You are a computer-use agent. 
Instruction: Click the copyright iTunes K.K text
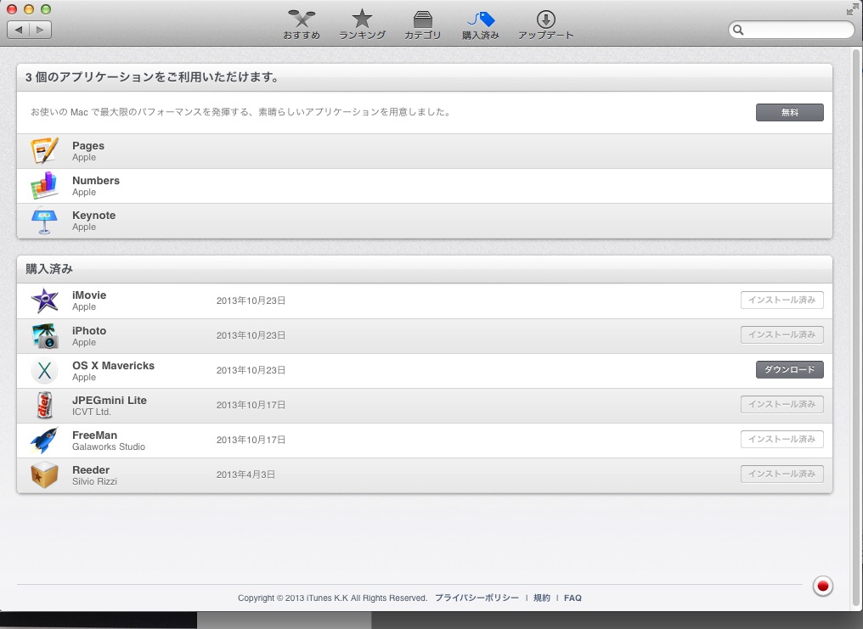[x=332, y=598]
